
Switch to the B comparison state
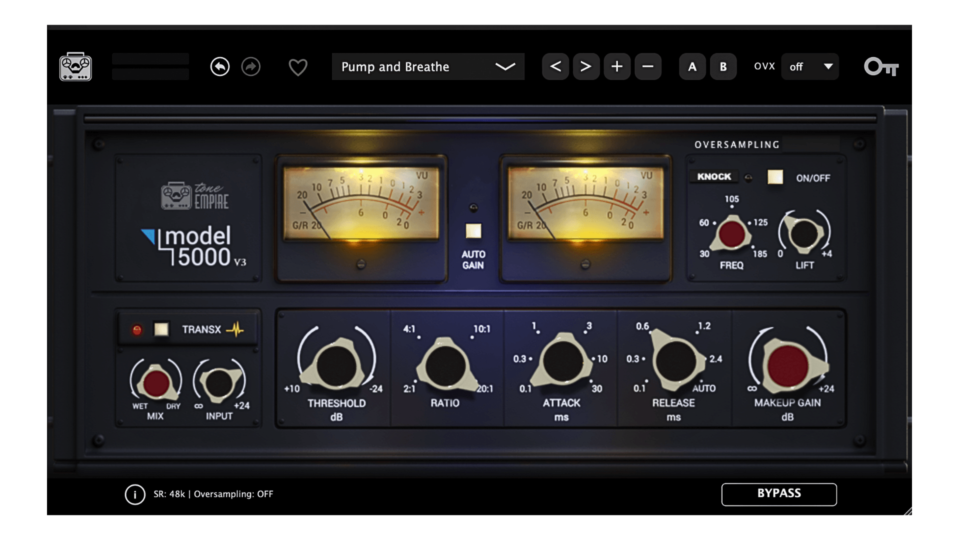[x=723, y=66]
